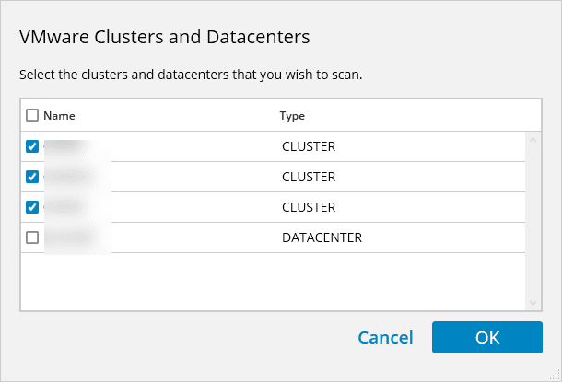Image resolution: width=562 pixels, height=382 pixels.
Task: Confirm selection with the OK button
Action: pos(486,338)
